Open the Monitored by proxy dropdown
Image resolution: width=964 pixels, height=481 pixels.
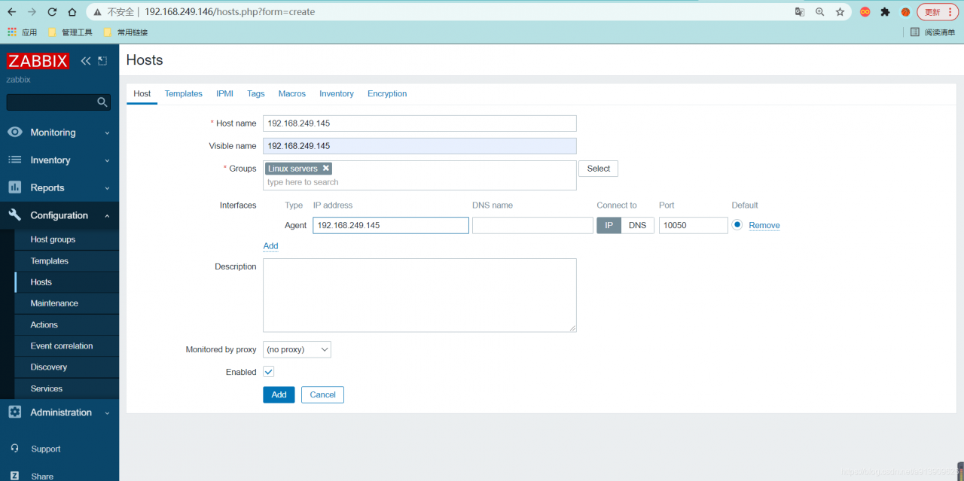297,349
